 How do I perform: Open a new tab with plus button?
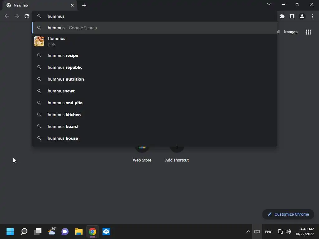(x=84, y=5)
